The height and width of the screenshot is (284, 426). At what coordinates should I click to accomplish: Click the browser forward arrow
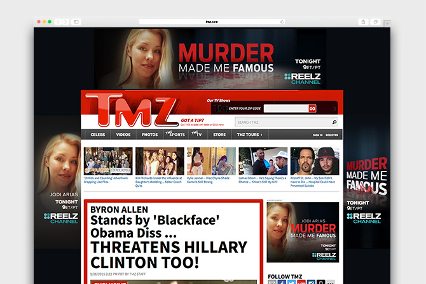click(65, 22)
